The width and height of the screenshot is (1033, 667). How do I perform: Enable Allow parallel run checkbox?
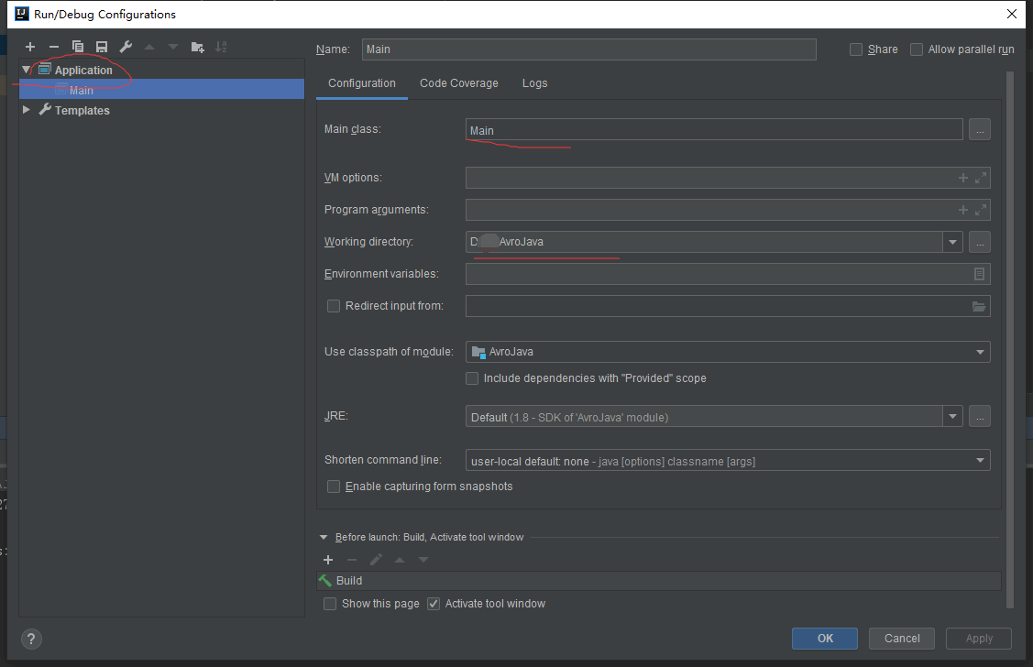(x=917, y=49)
